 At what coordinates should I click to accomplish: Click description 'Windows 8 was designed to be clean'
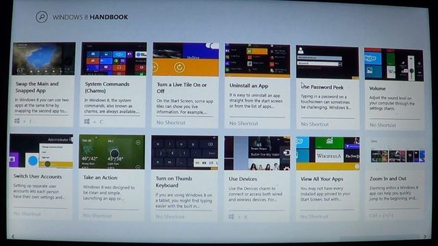(109, 193)
